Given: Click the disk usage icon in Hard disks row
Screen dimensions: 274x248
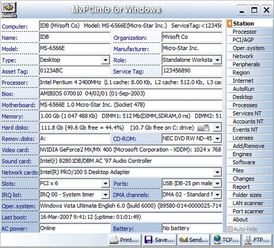Looking at the screenshot, I should 204,127.
